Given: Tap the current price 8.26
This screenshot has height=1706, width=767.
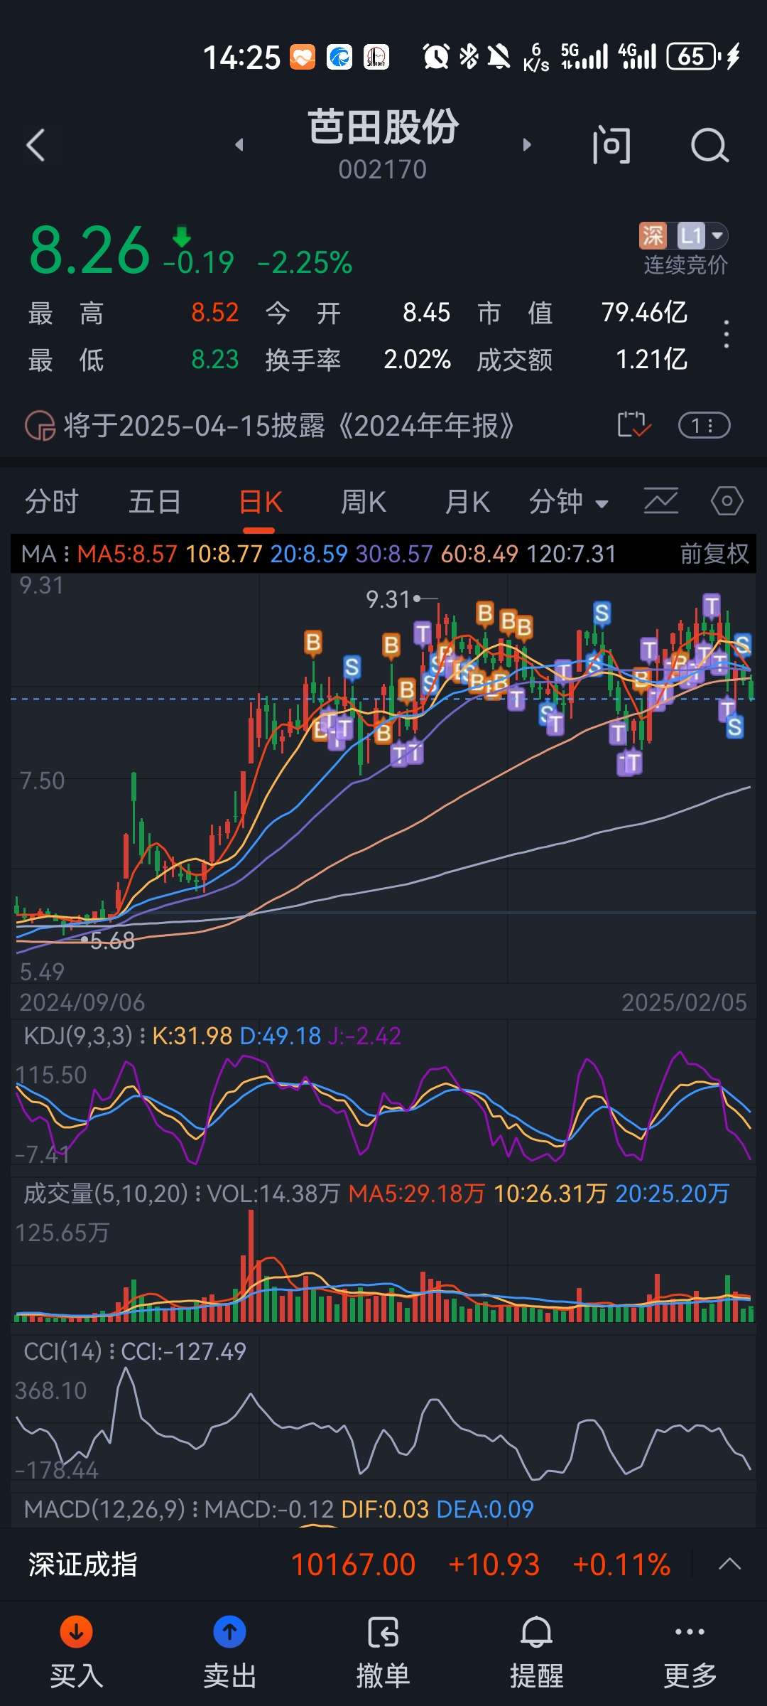Looking at the screenshot, I should pos(89,250).
